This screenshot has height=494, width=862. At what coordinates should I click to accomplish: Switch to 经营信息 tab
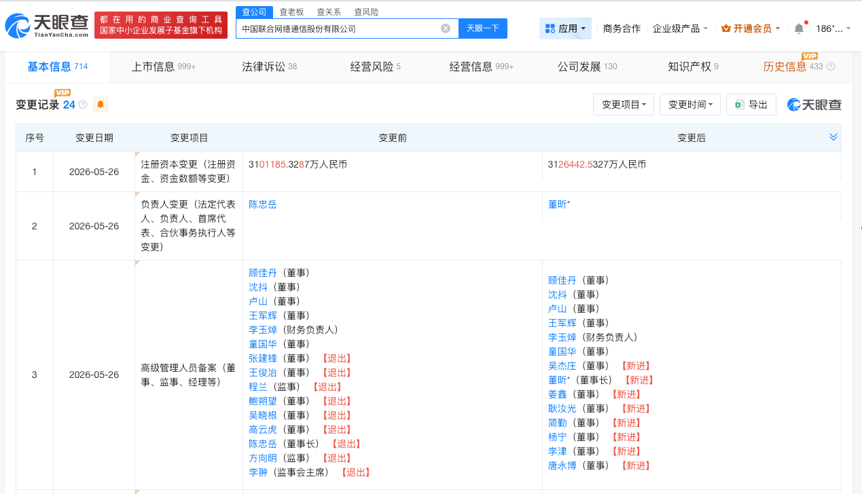(x=482, y=66)
